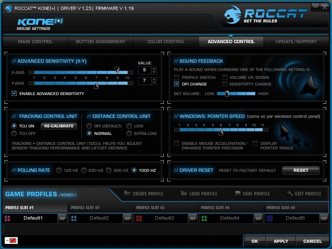This screenshot has height=249, width=332.
Task: Select Profile Slot #3 tab
Action: [x=165, y=207]
